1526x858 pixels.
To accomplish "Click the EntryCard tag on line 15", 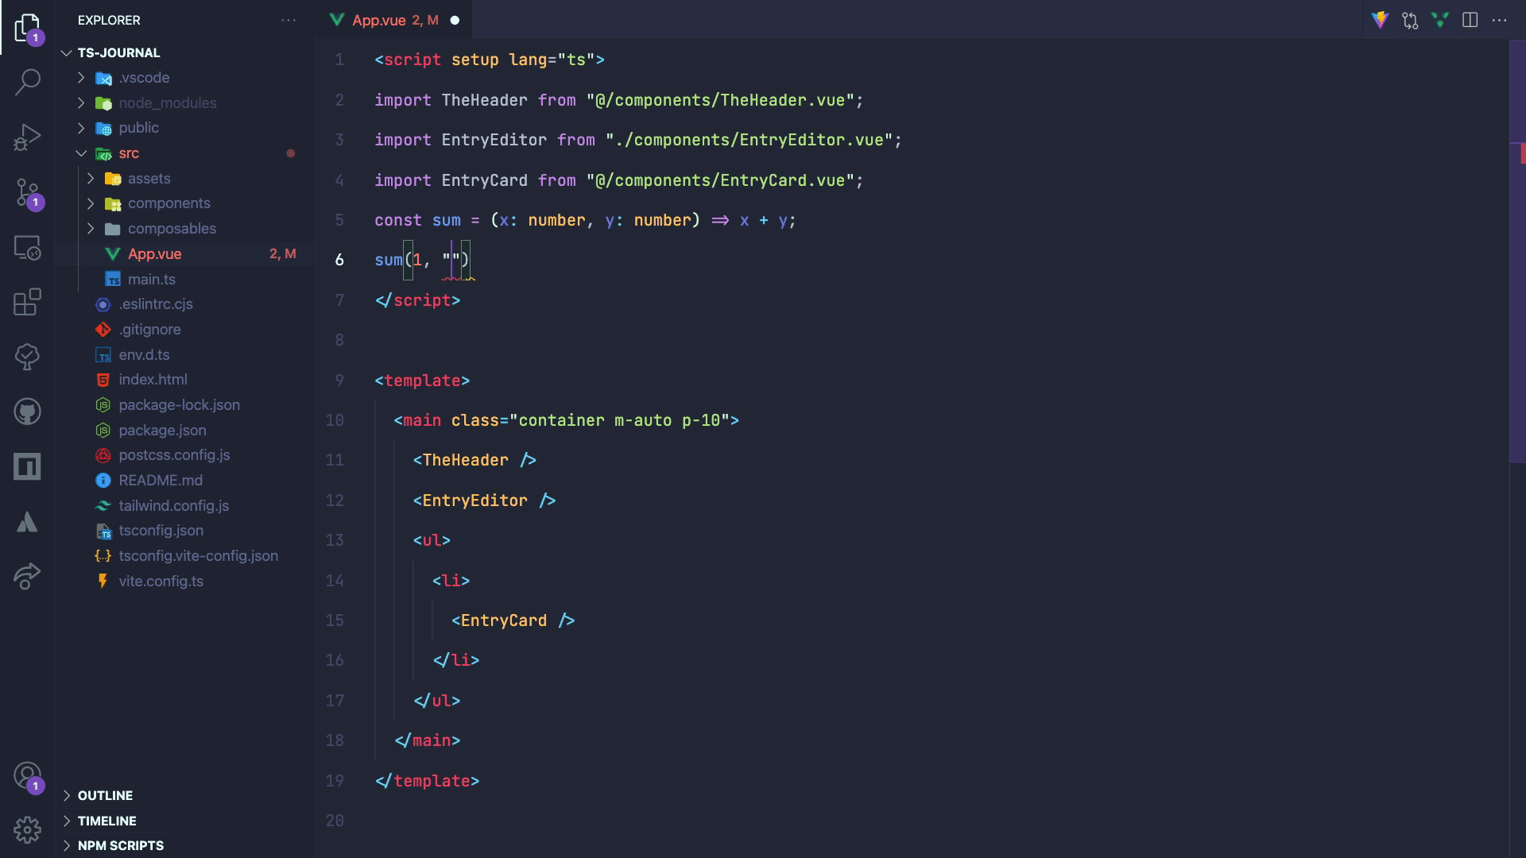I will coord(503,620).
